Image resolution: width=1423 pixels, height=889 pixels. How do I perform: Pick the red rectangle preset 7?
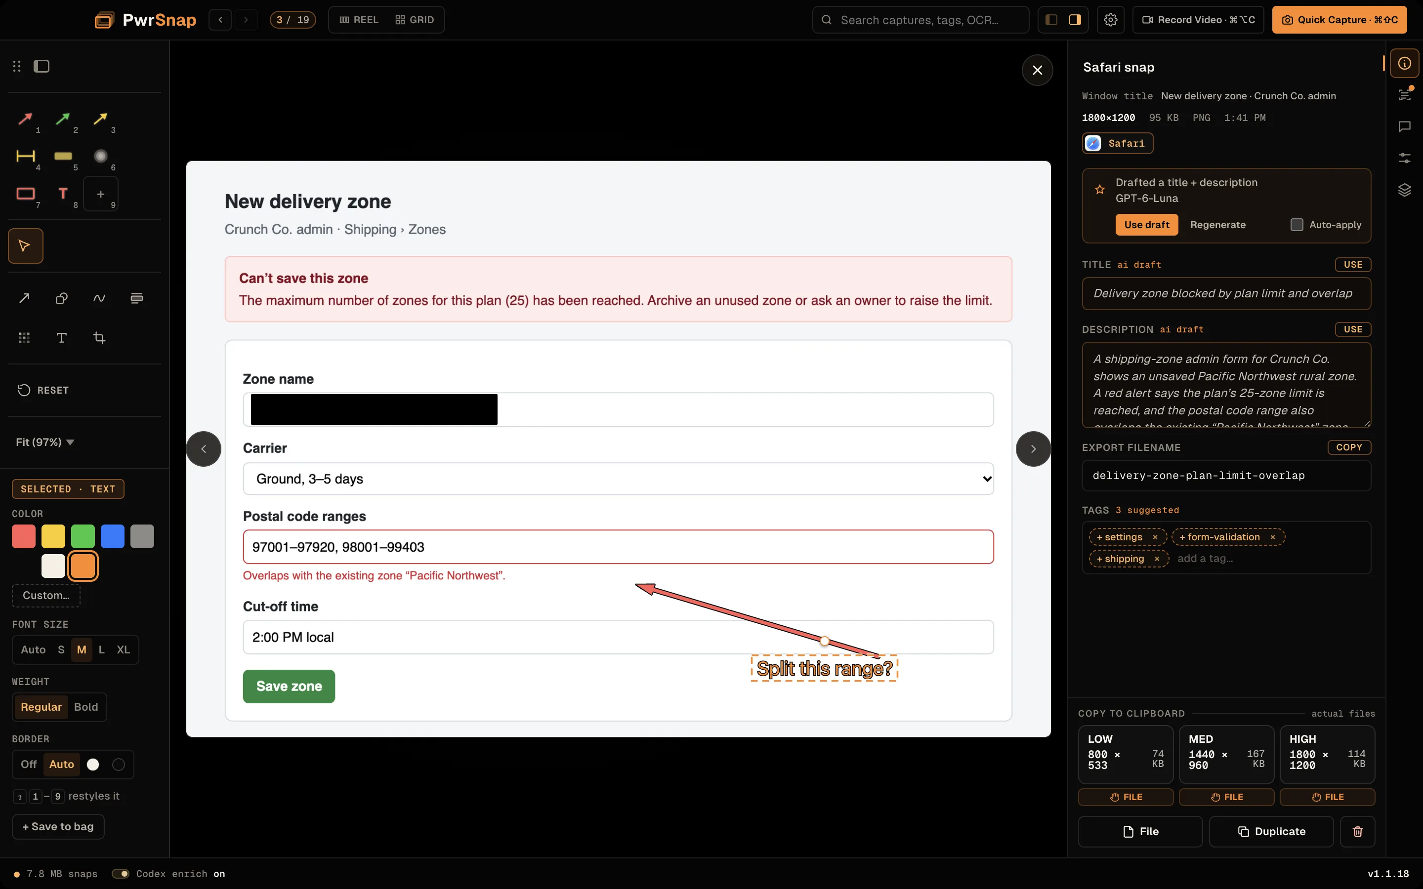pyautogui.click(x=25, y=194)
